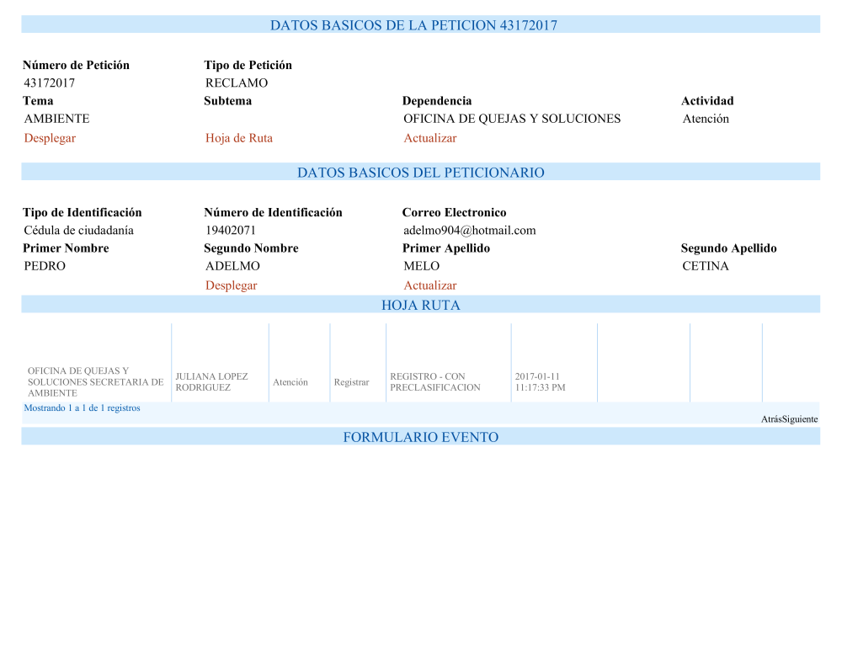The height and width of the screenshot is (650, 842).
Task: Select the DATOS BASICOS DEL PETICIONARIO header
Action: pos(420,173)
